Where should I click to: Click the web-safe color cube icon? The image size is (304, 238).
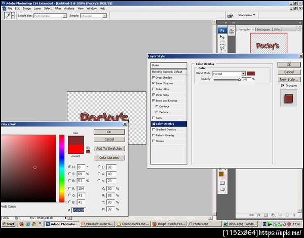(88, 148)
